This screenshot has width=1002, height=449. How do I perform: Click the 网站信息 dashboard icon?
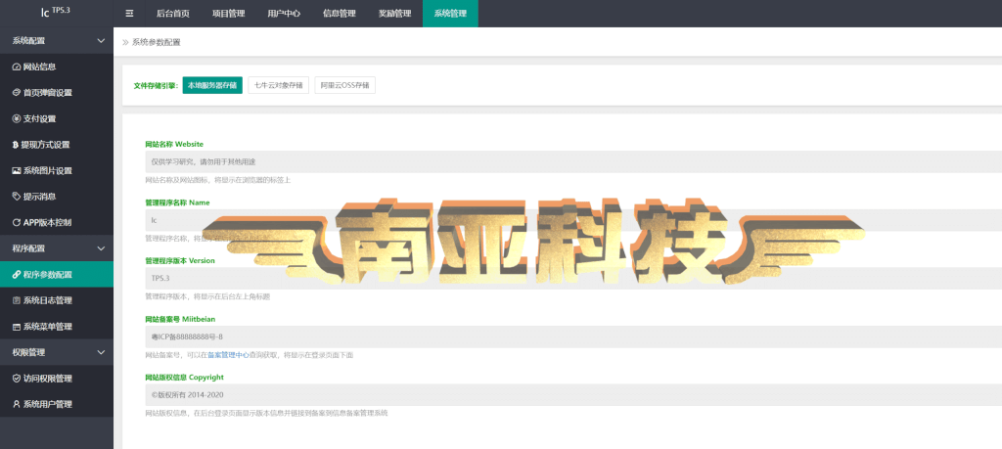pyautogui.click(x=17, y=67)
